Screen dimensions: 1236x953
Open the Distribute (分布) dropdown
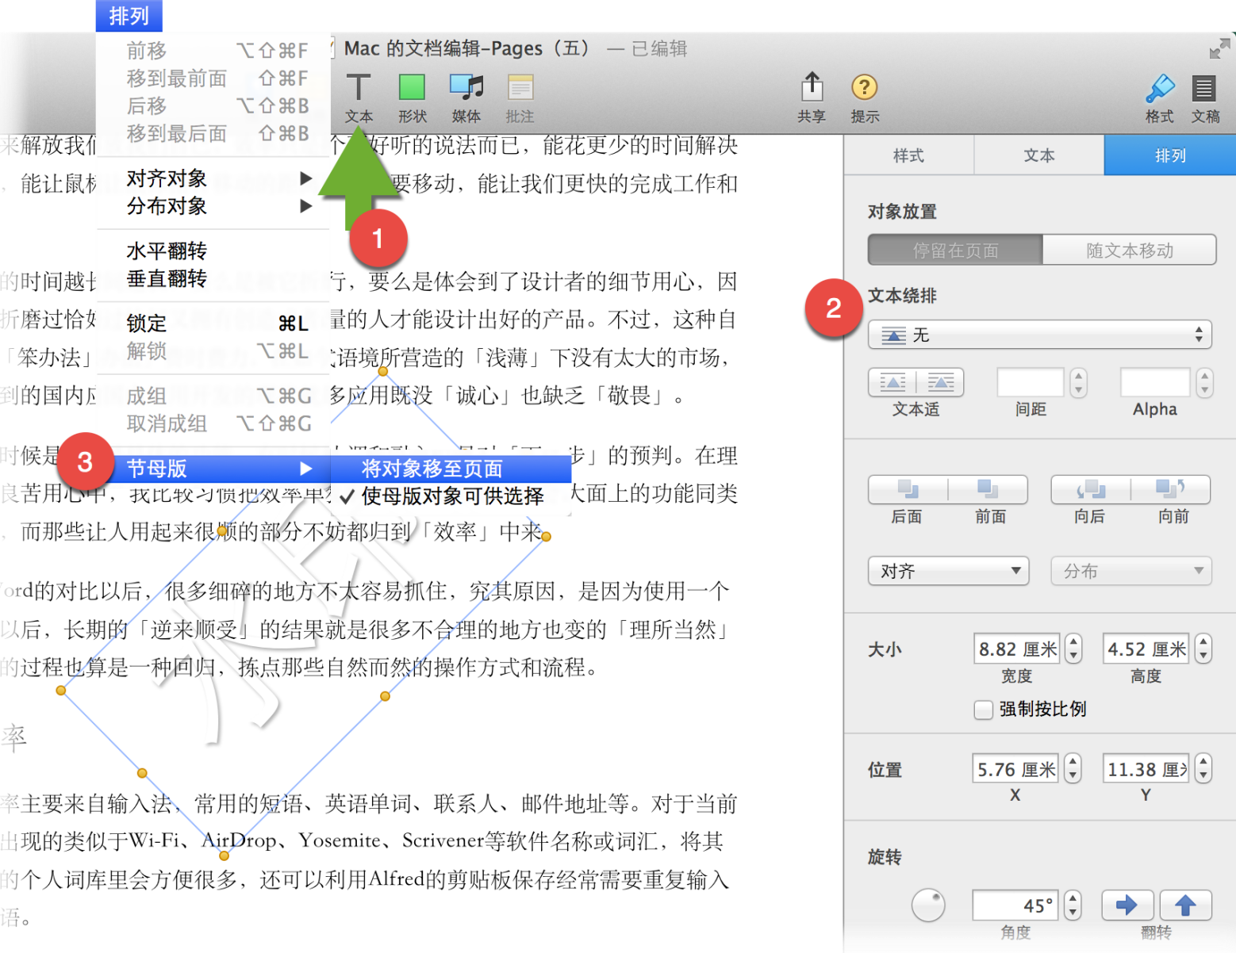1131,571
